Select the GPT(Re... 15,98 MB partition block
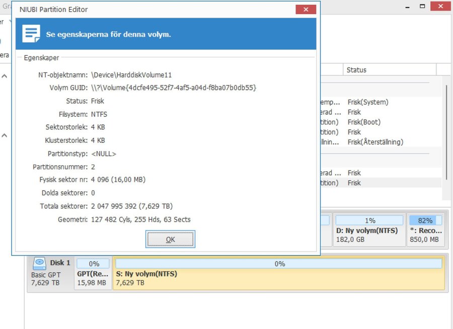The image size is (453, 329). coord(93,273)
